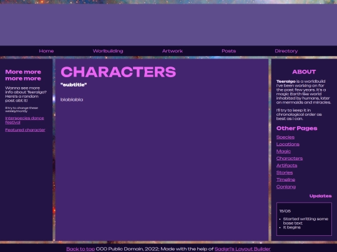Open the Locations page link
The image size is (337, 252).
[x=288, y=144]
